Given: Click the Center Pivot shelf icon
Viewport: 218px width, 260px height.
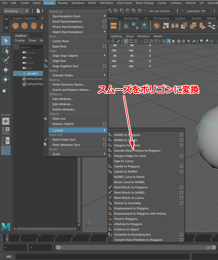Looking at the screenshot, I should pyautogui.click(x=126, y=26).
